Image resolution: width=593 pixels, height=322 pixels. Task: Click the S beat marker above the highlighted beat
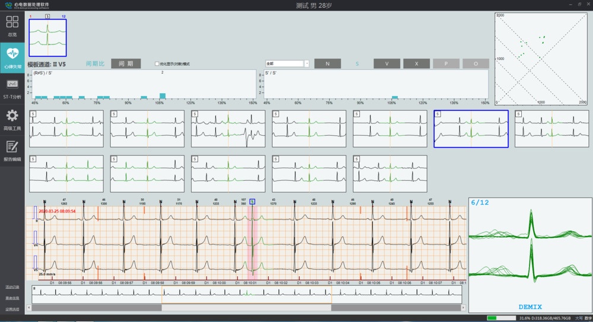(252, 202)
